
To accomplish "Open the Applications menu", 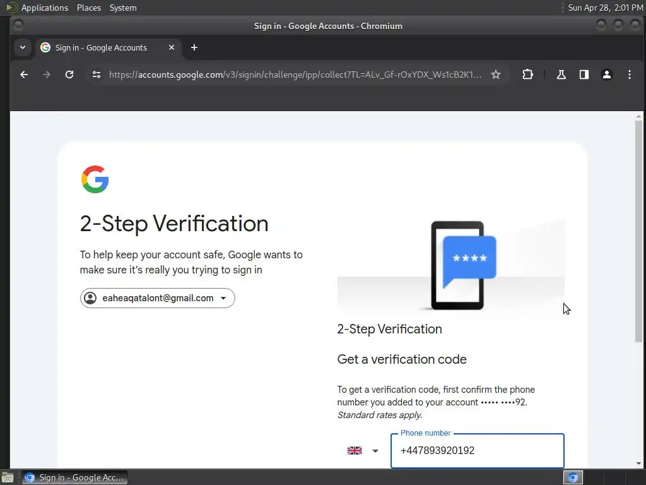I will tap(45, 8).
